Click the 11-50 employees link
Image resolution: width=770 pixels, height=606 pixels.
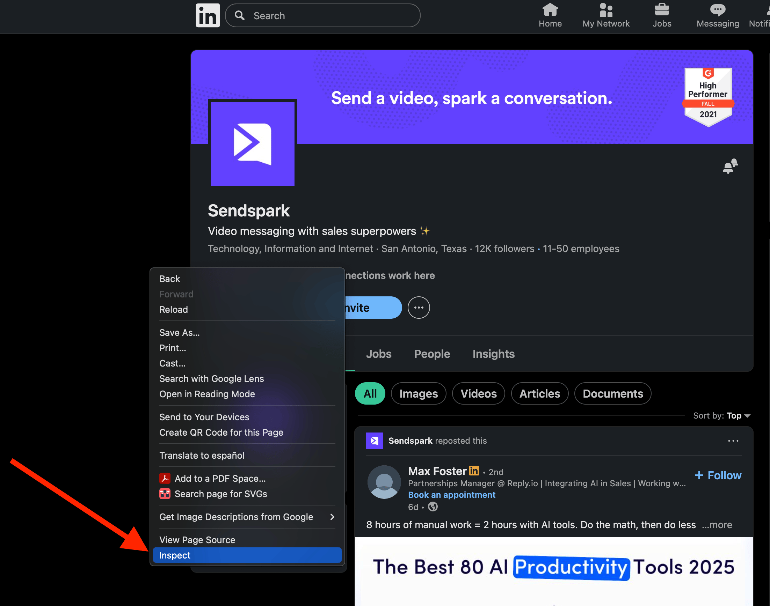click(x=581, y=249)
